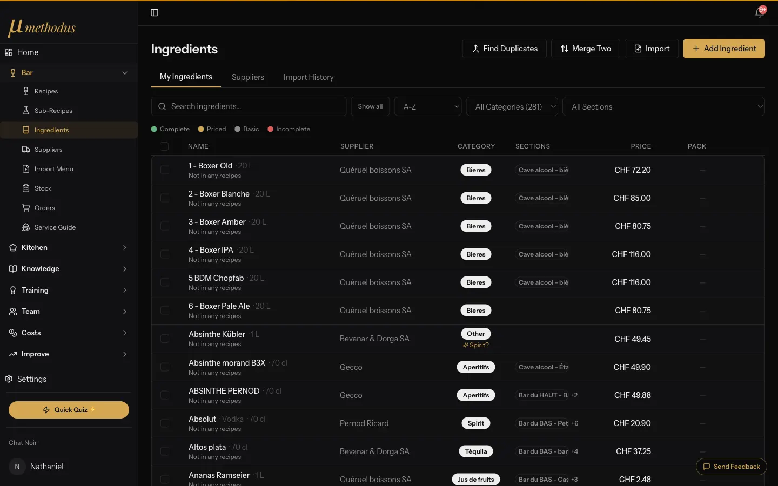Click the Show all button
The height and width of the screenshot is (486, 778).
pyautogui.click(x=370, y=106)
